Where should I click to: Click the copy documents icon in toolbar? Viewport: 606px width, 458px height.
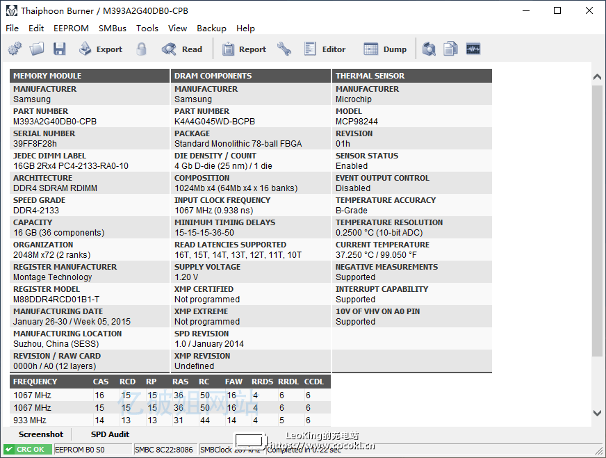[x=451, y=49]
